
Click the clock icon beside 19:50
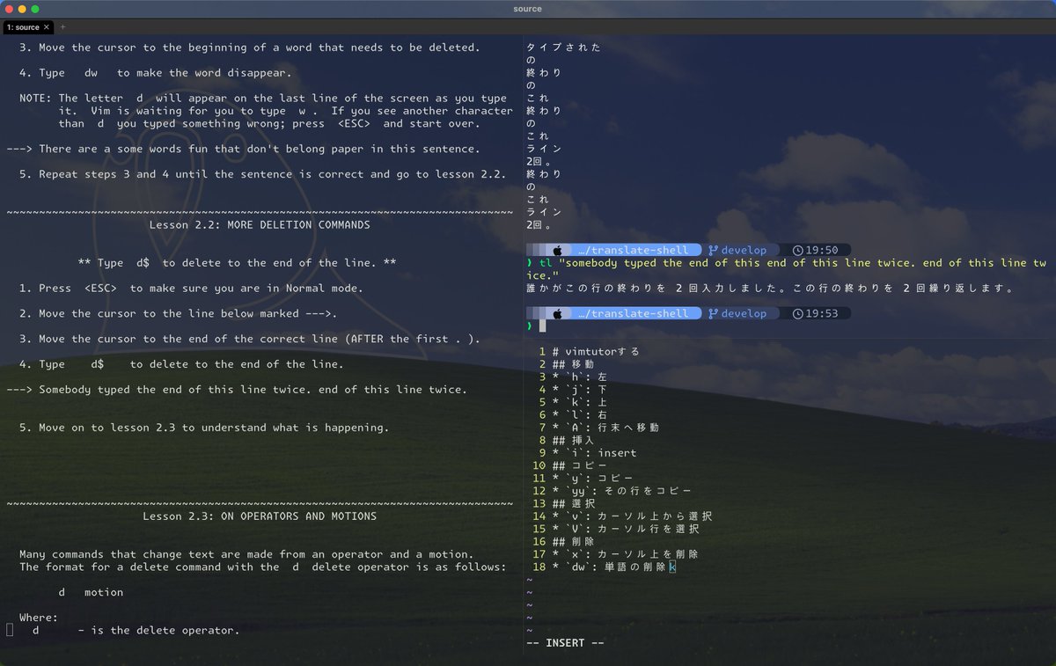pyautogui.click(x=797, y=250)
